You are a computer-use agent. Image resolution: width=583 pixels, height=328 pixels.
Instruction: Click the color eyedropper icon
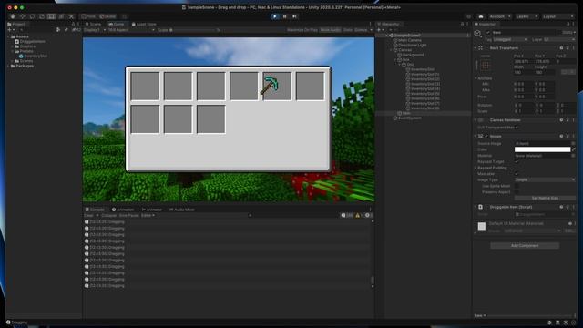click(x=573, y=149)
